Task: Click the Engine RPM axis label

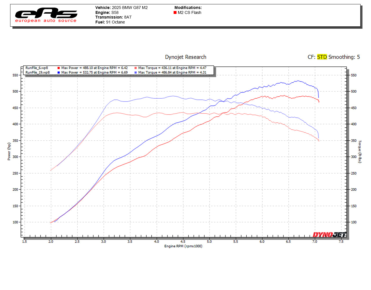Action: [x=184, y=246]
